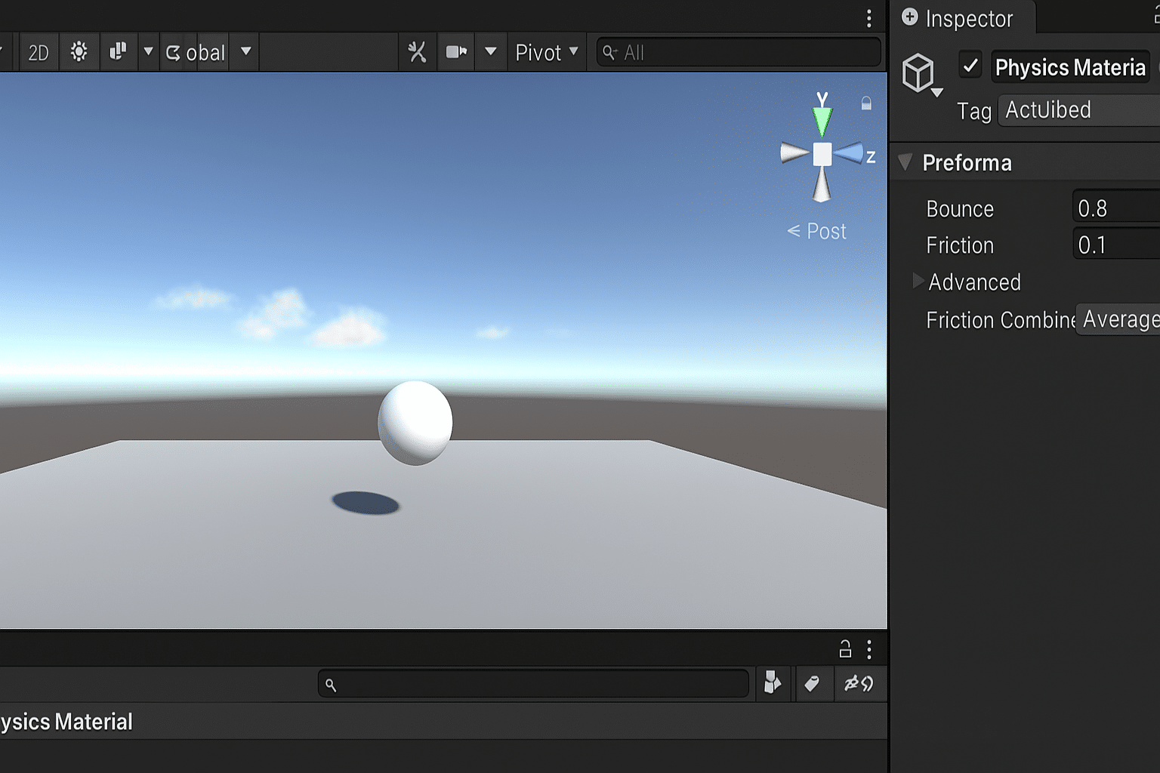The width and height of the screenshot is (1160, 773).
Task: Collapse the Preforma foldout in Inspector
Action: coord(905,162)
